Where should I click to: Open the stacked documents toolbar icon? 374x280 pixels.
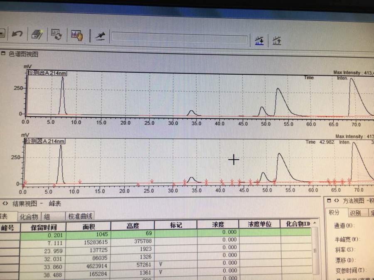37,34
